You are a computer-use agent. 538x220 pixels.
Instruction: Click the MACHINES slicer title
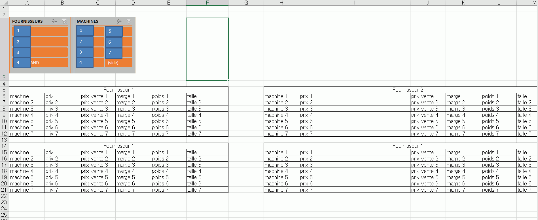pyautogui.click(x=88, y=21)
